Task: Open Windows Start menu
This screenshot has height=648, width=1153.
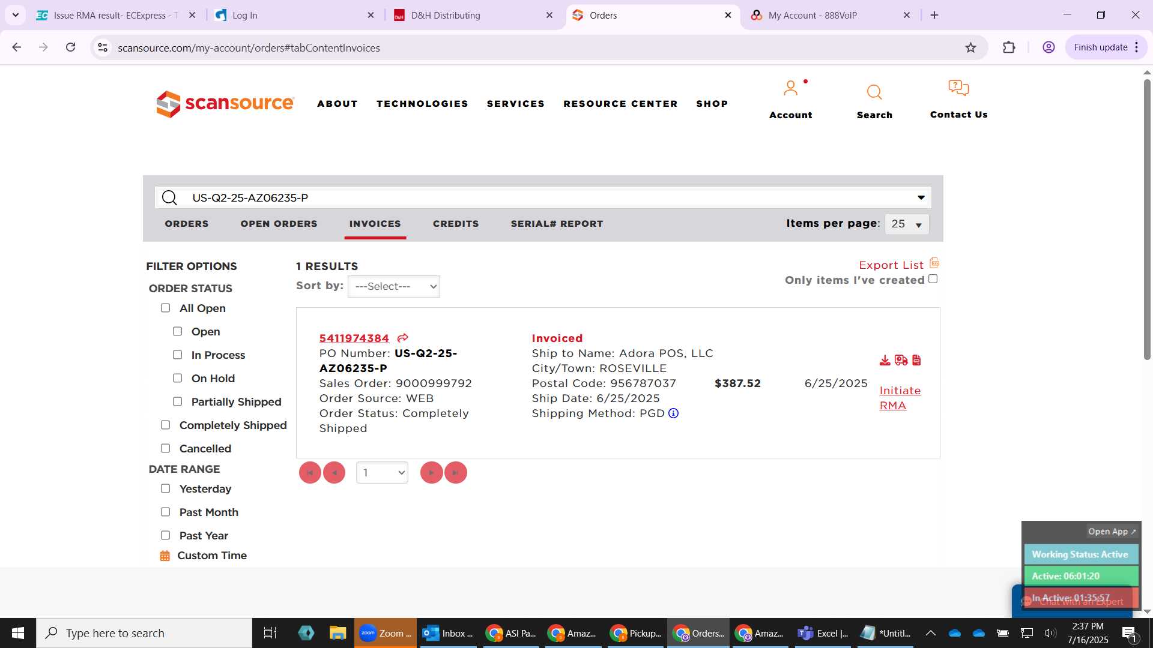Action: (x=18, y=633)
